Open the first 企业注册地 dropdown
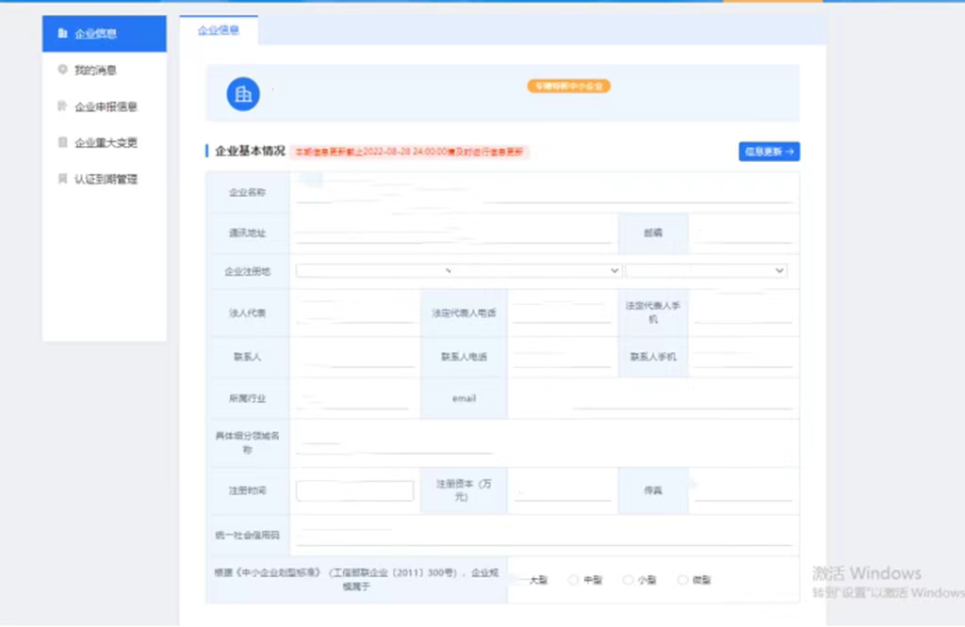 click(377, 271)
